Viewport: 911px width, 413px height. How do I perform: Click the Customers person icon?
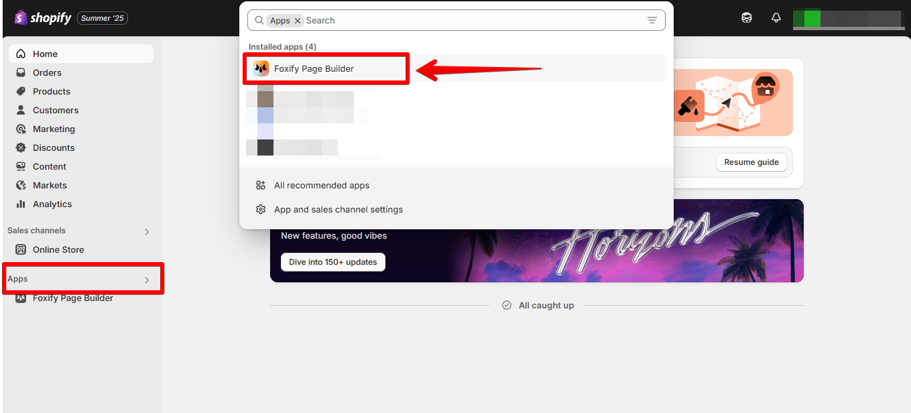click(x=21, y=110)
